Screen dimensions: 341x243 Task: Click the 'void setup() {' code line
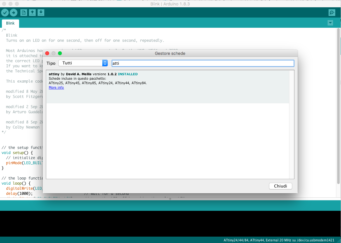(17, 153)
